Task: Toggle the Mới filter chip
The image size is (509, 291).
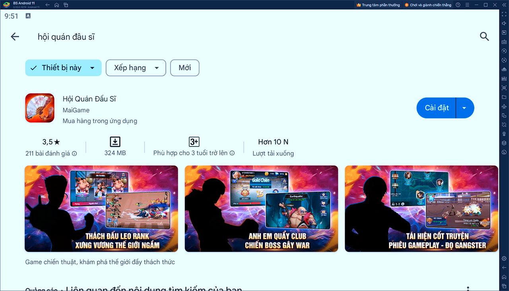Action: (185, 68)
